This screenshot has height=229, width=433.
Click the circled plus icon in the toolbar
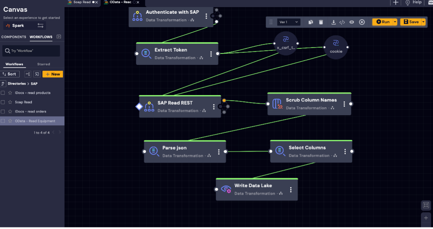tap(362, 22)
